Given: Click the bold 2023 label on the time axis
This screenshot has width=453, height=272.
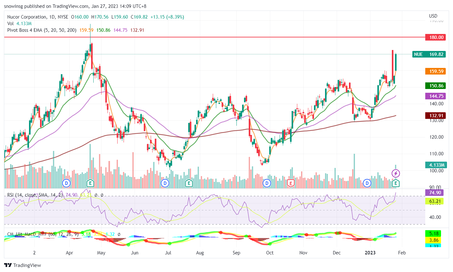Looking at the screenshot, I should (370, 253).
